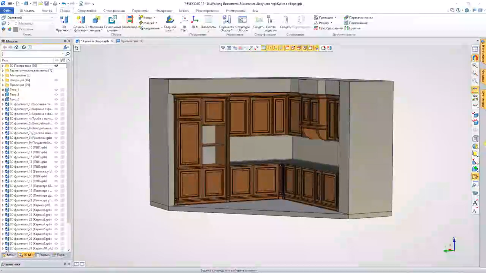Expand the Материалы [3] folder
Image resolution: width=486 pixels, height=273 pixels.
(x=3, y=75)
